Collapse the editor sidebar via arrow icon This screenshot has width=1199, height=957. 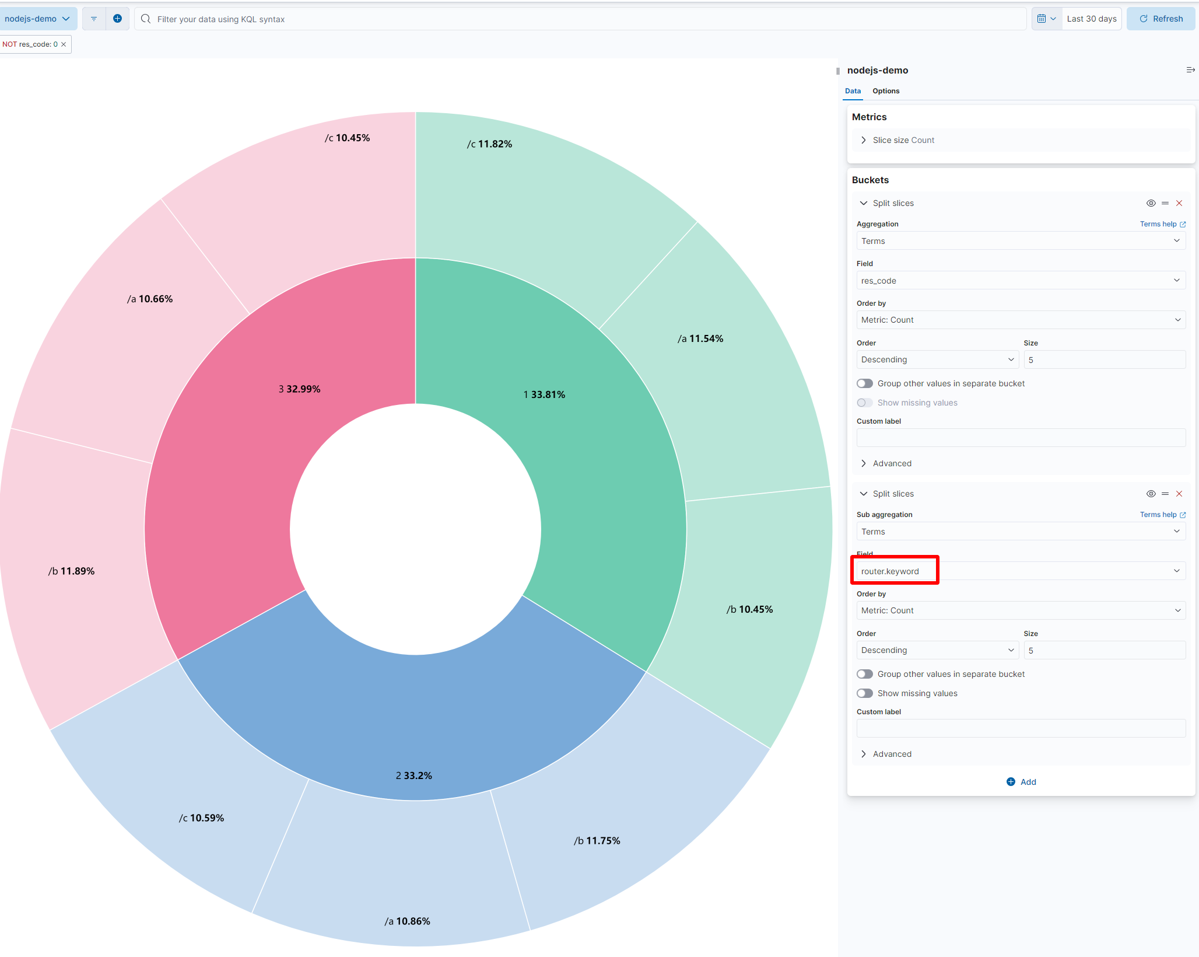point(1190,70)
